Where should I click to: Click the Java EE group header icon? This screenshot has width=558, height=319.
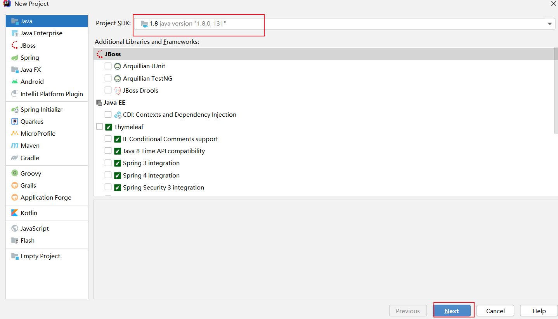pyautogui.click(x=99, y=103)
